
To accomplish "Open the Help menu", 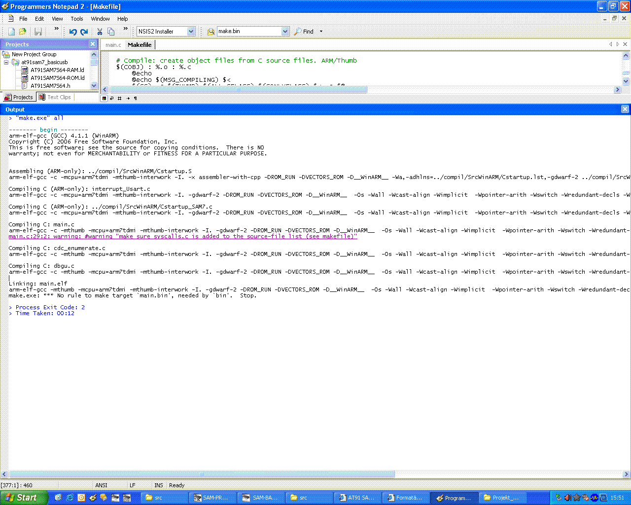I will coord(123,19).
